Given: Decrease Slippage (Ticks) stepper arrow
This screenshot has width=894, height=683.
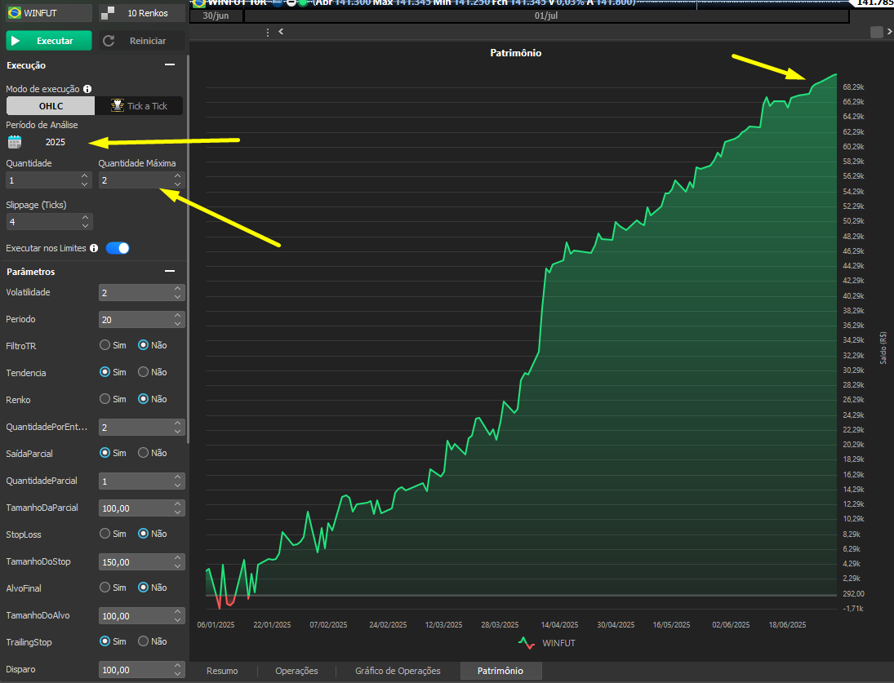Looking at the screenshot, I should coord(85,225).
